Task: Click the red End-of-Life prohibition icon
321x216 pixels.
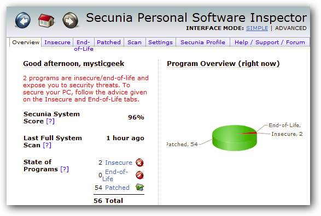Action: click(x=139, y=175)
